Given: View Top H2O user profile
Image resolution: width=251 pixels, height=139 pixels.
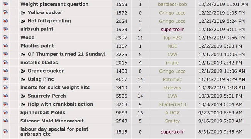Looking at the screenshot, I should [172, 38].
